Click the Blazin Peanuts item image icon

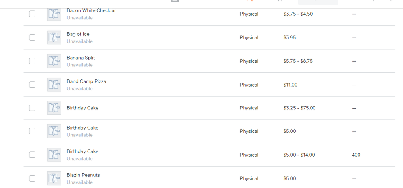(54, 178)
